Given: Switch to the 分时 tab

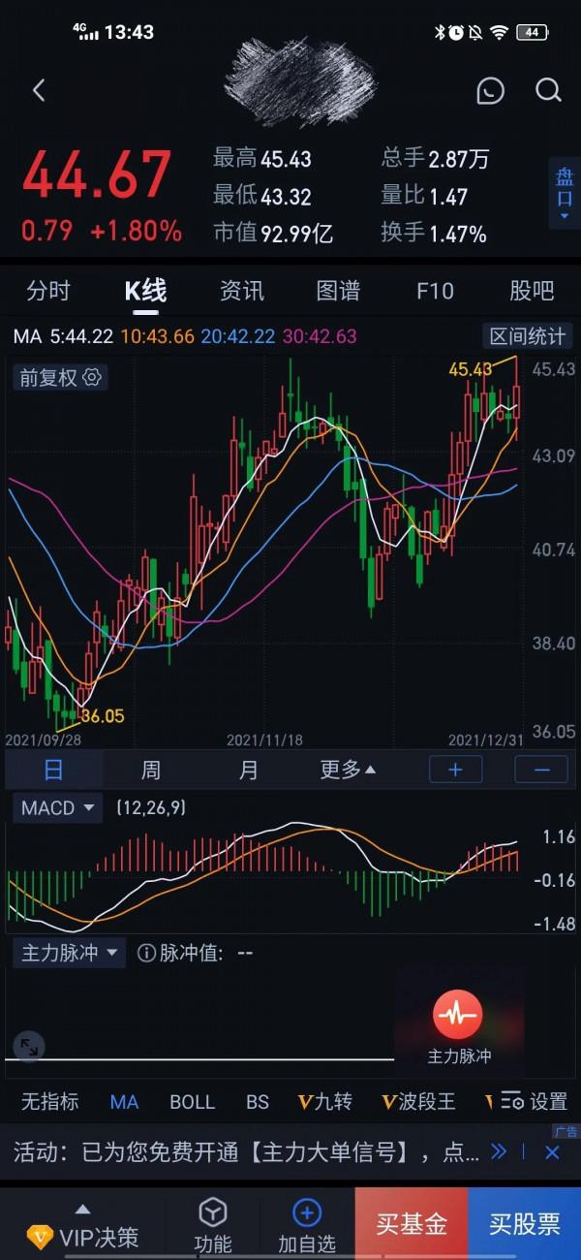Looking at the screenshot, I should click(48, 290).
